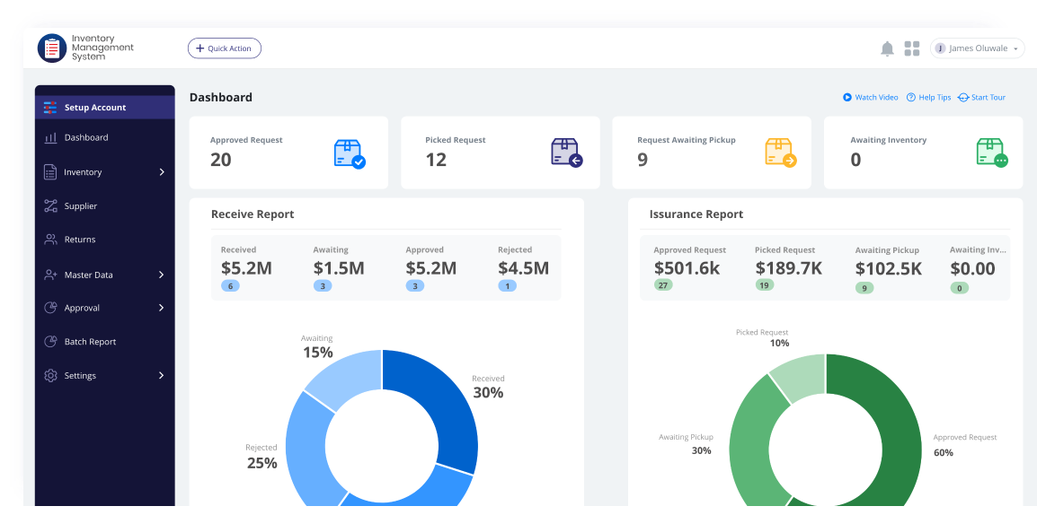Click the Picked Request box icon
The image size is (1037, 515).
(x=566, y=153)
